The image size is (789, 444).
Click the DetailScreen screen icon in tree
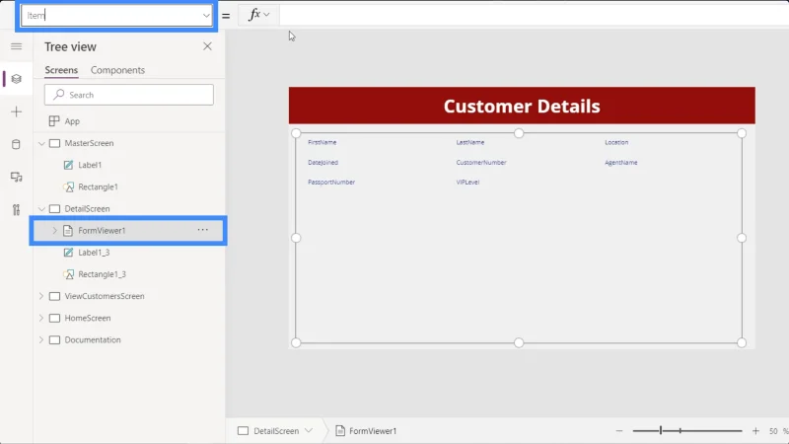click(54, 209)
